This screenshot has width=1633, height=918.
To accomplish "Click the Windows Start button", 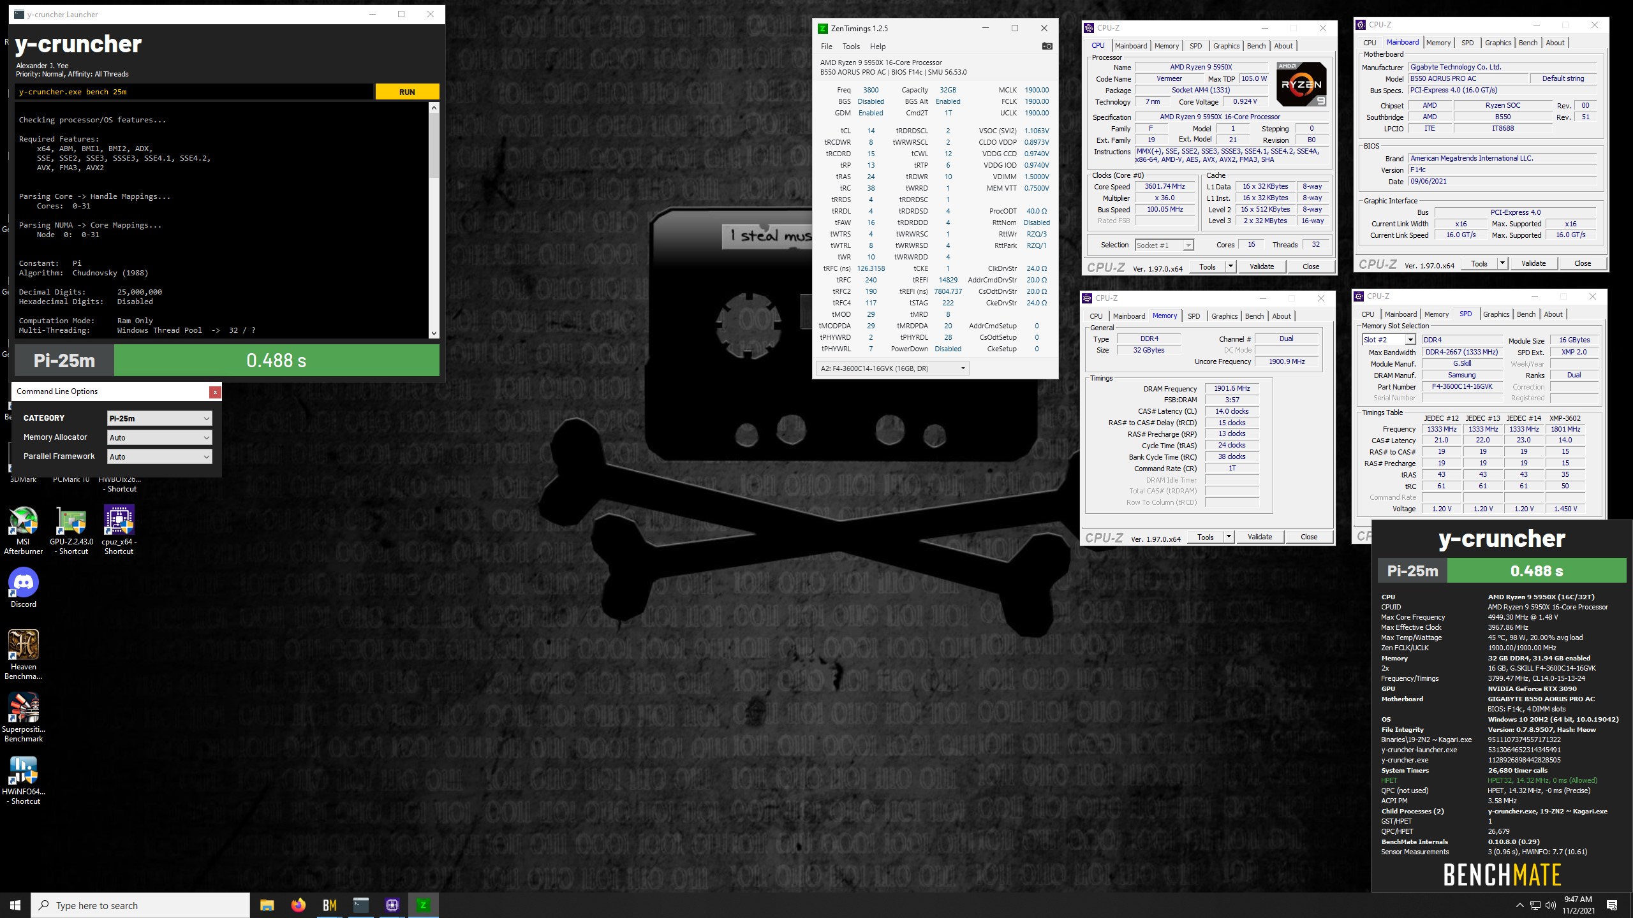I will (15, 905).
